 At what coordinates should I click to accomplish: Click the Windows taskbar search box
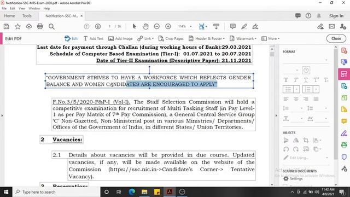point(56,192)
